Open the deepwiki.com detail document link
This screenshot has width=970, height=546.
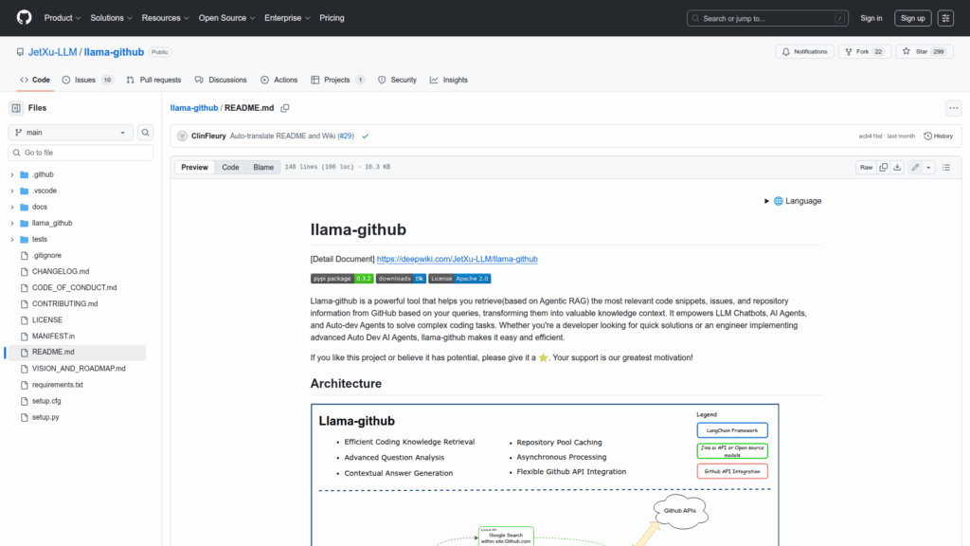(457, 259)
